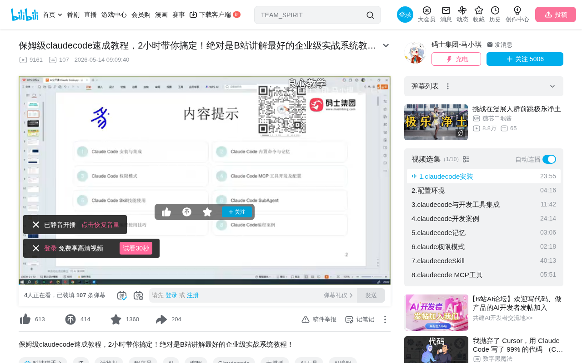Open 会员购 in the top navigation

pos(141,15)
